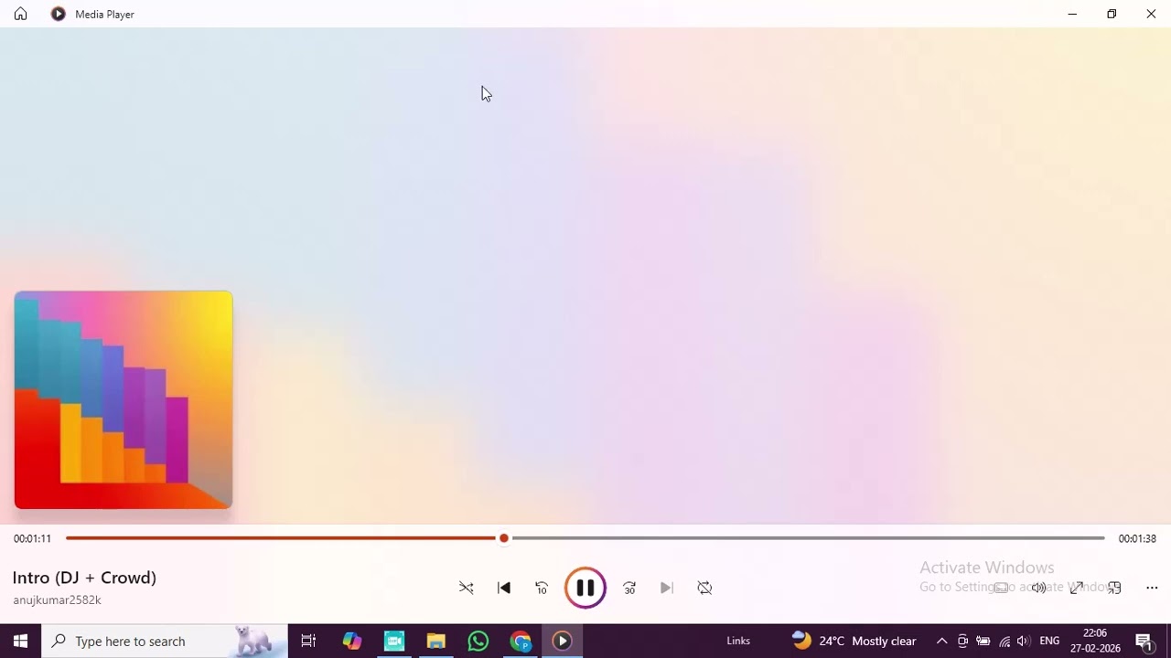The width and height of the screenshot is (1171, 658).
Task: Restore down the Media Player window
Action: tap(1112, 14)
